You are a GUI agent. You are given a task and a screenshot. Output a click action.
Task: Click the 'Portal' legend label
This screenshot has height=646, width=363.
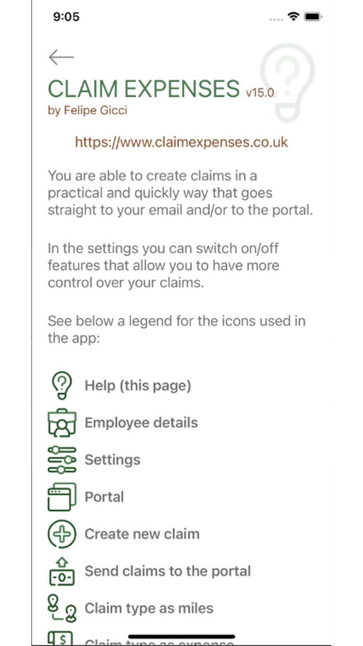coord(104,497)
